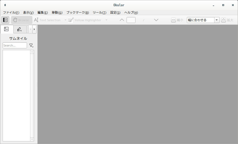238x144 pixels.
Task: Open the thumbnail filter options funnel
Action: point(31,45)
